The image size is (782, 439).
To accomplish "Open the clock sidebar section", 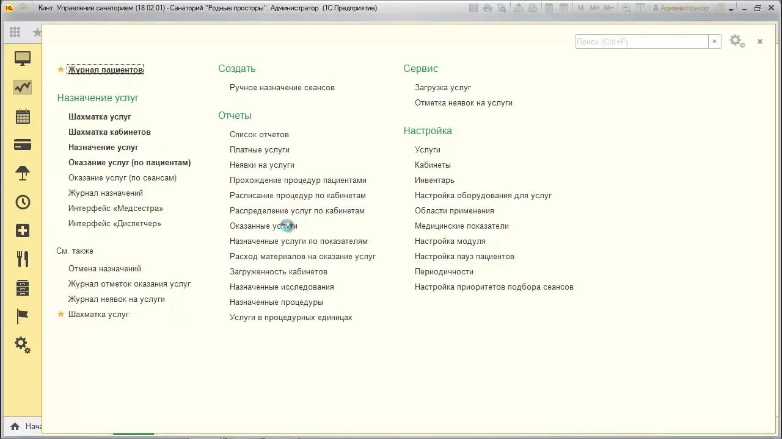I will pos(23,202).
